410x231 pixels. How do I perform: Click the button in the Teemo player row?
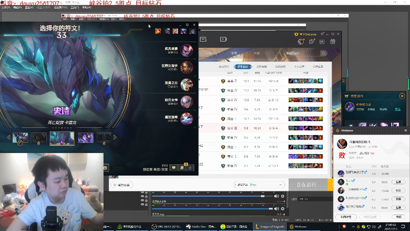(x=398, y=182)
